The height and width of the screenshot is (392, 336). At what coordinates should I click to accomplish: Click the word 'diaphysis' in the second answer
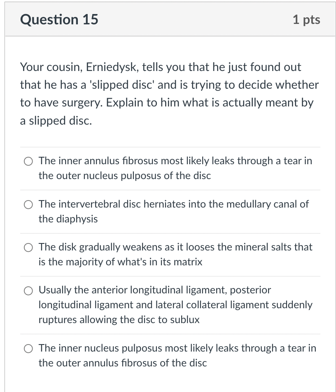(x=77, y=219)
